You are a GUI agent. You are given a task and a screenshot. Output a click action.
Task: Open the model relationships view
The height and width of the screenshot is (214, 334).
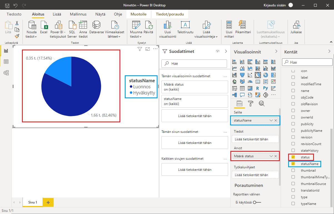tap(6, 73)
